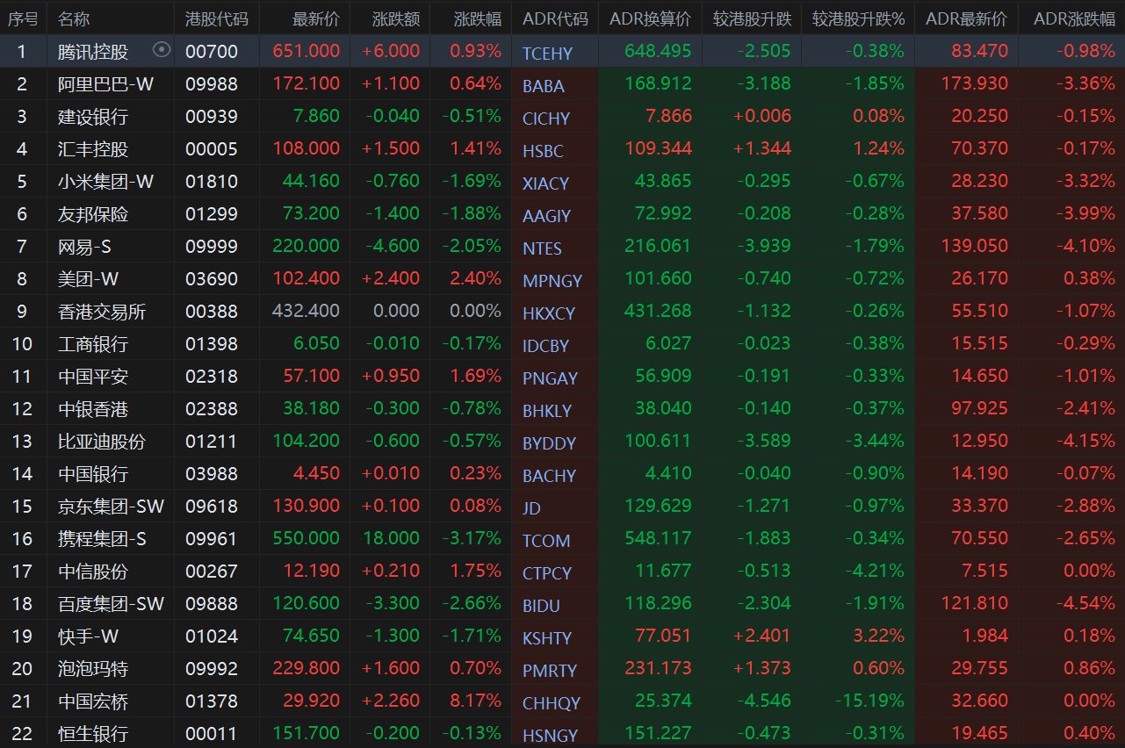Screen dimensions: 1125x748
Task: Select the 阿里巴巴-W stock name
Action: pyautogui.click(x=106, y=84)
